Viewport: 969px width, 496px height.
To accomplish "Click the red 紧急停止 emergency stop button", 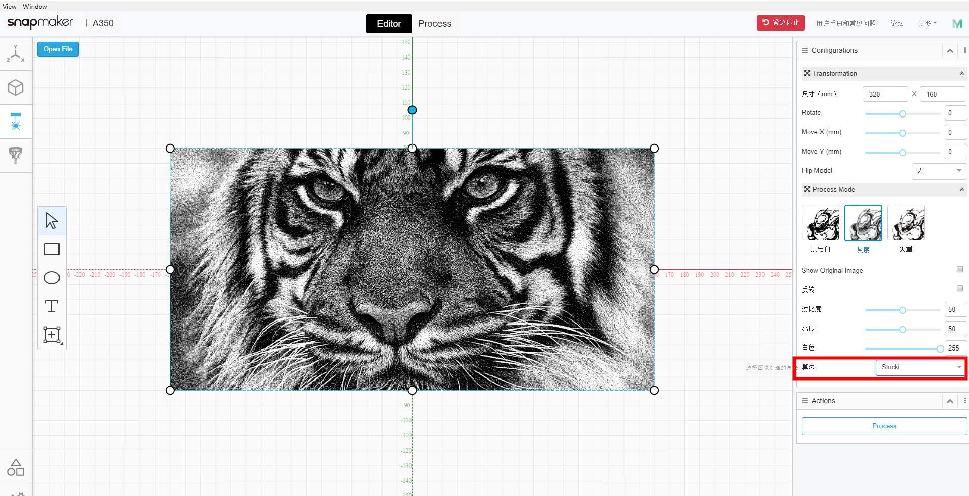I will pos(781,23).
